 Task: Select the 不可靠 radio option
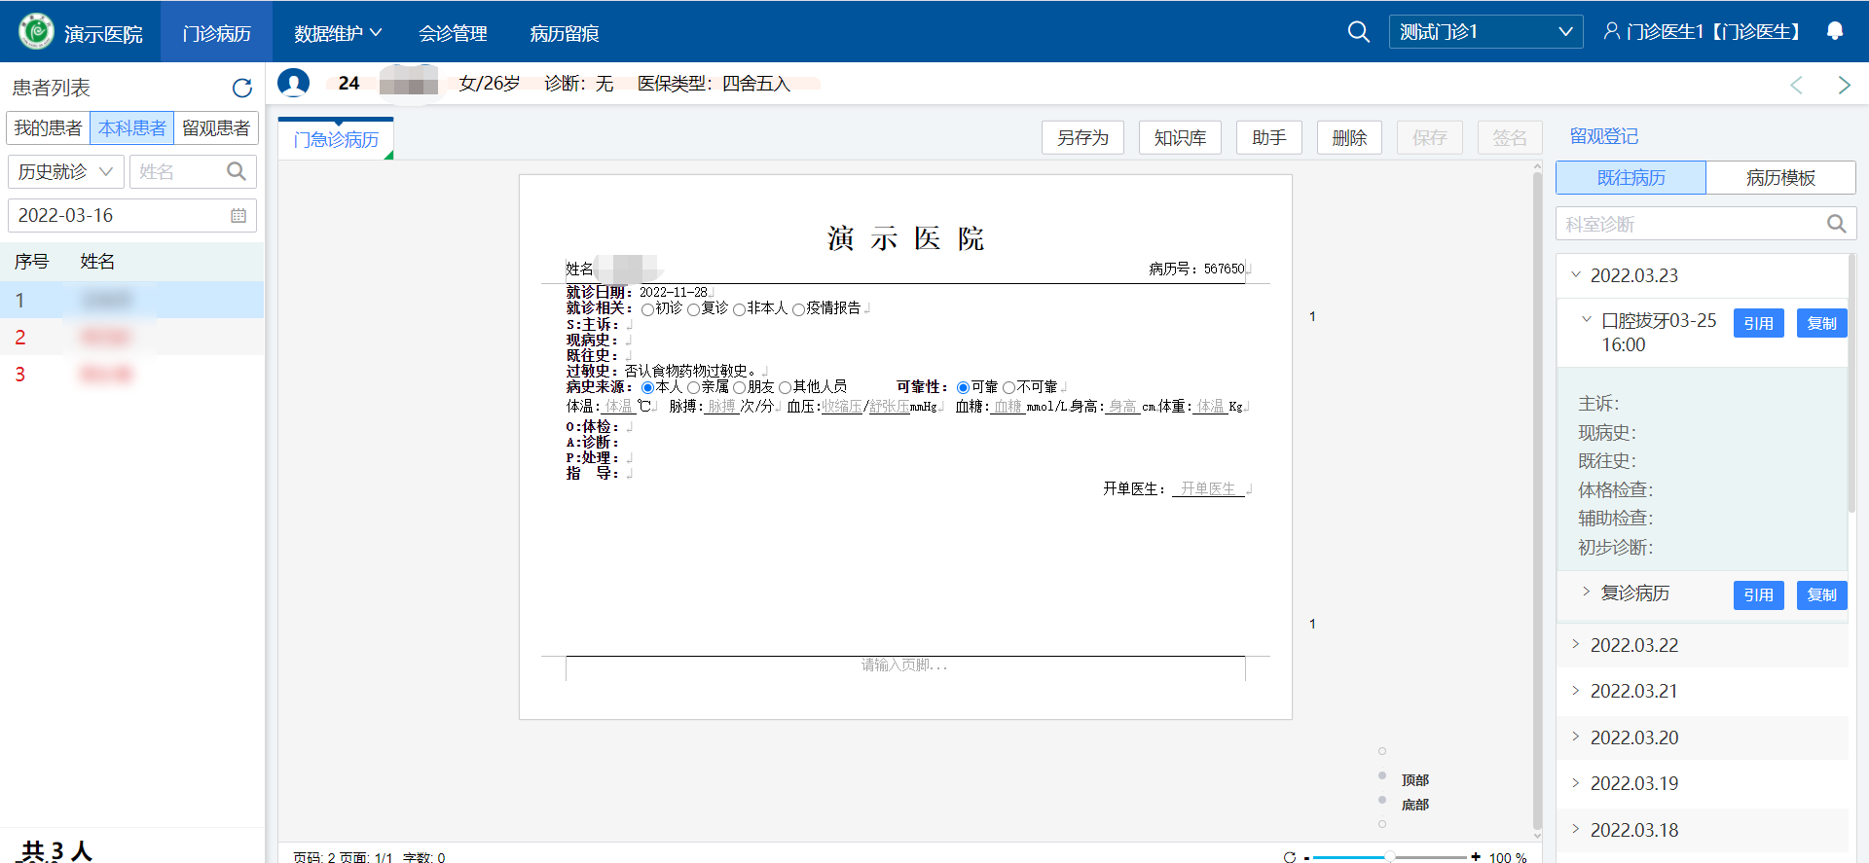point(1009,387)
